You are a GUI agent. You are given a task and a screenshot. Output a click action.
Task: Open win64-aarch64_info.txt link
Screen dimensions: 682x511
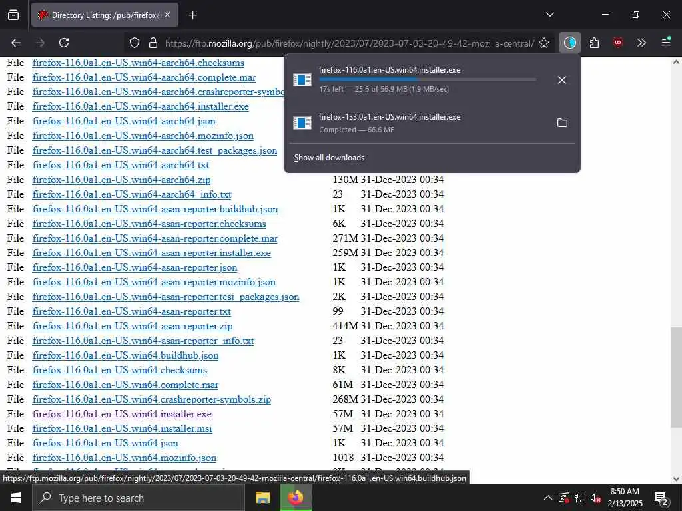132,194
